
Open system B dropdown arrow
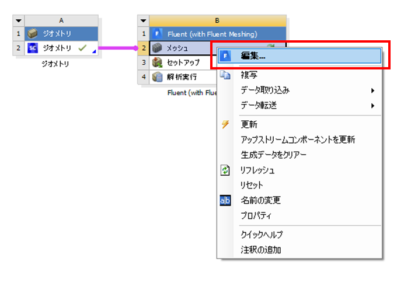coord(144,20)
